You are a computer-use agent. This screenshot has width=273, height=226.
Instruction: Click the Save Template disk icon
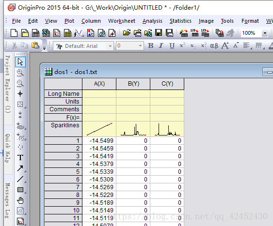click(169, 33)
